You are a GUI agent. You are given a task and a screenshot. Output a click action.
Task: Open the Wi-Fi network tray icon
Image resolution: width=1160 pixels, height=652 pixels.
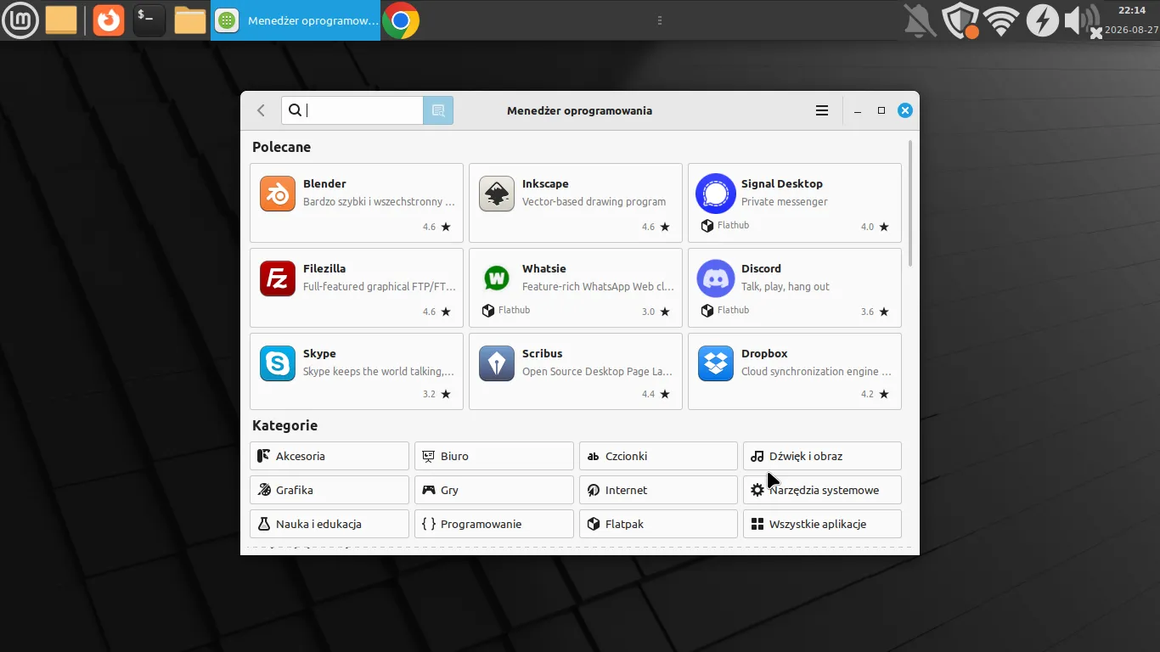pyautogui.click(x=1002, y=20)
